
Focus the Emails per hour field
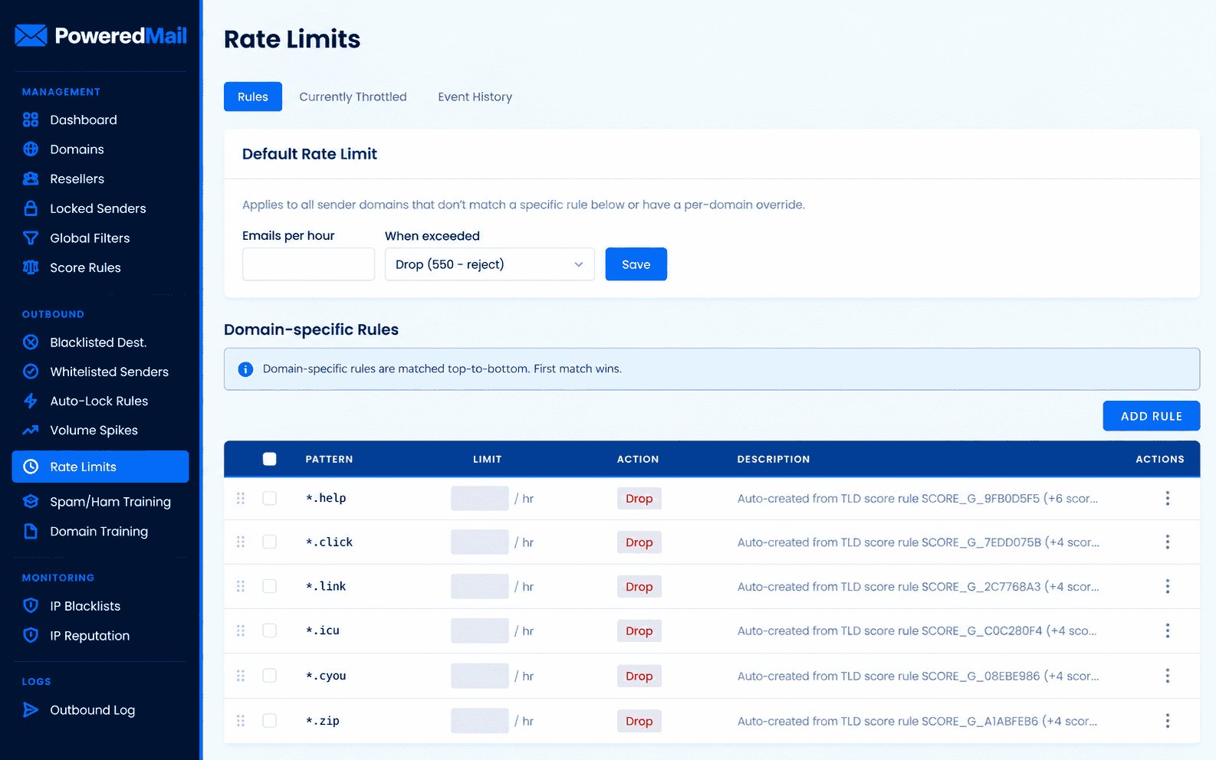[x=308, y=264]
